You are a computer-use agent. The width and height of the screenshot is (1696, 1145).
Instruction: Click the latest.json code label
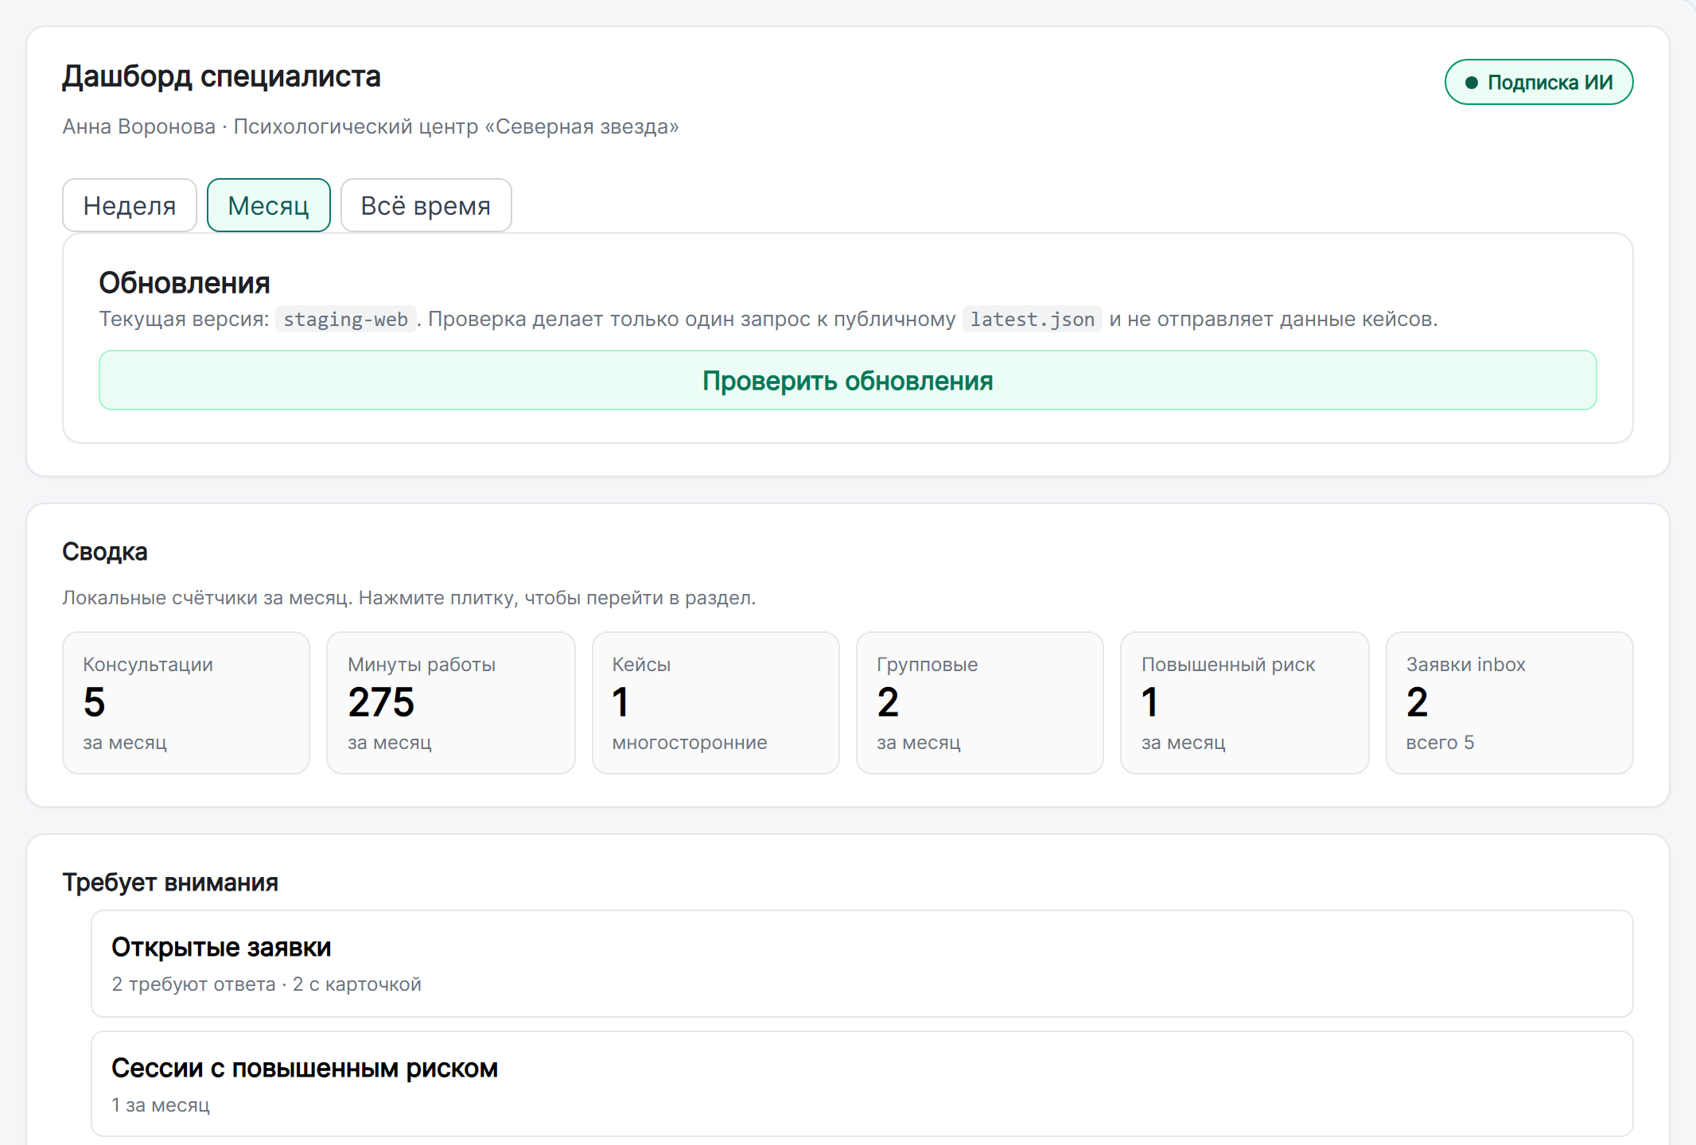(1032, 319)
